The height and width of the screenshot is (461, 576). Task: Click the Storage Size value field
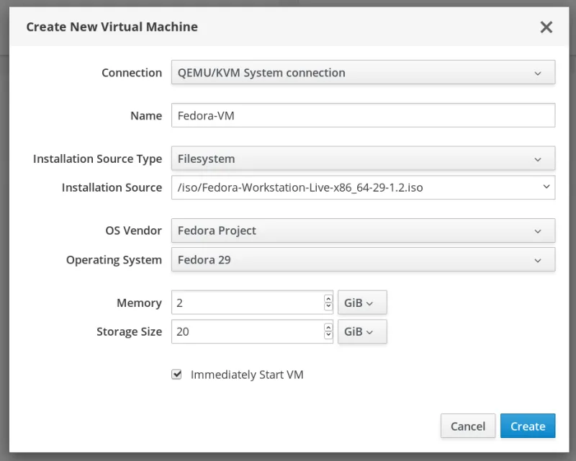tap(245, 332)
